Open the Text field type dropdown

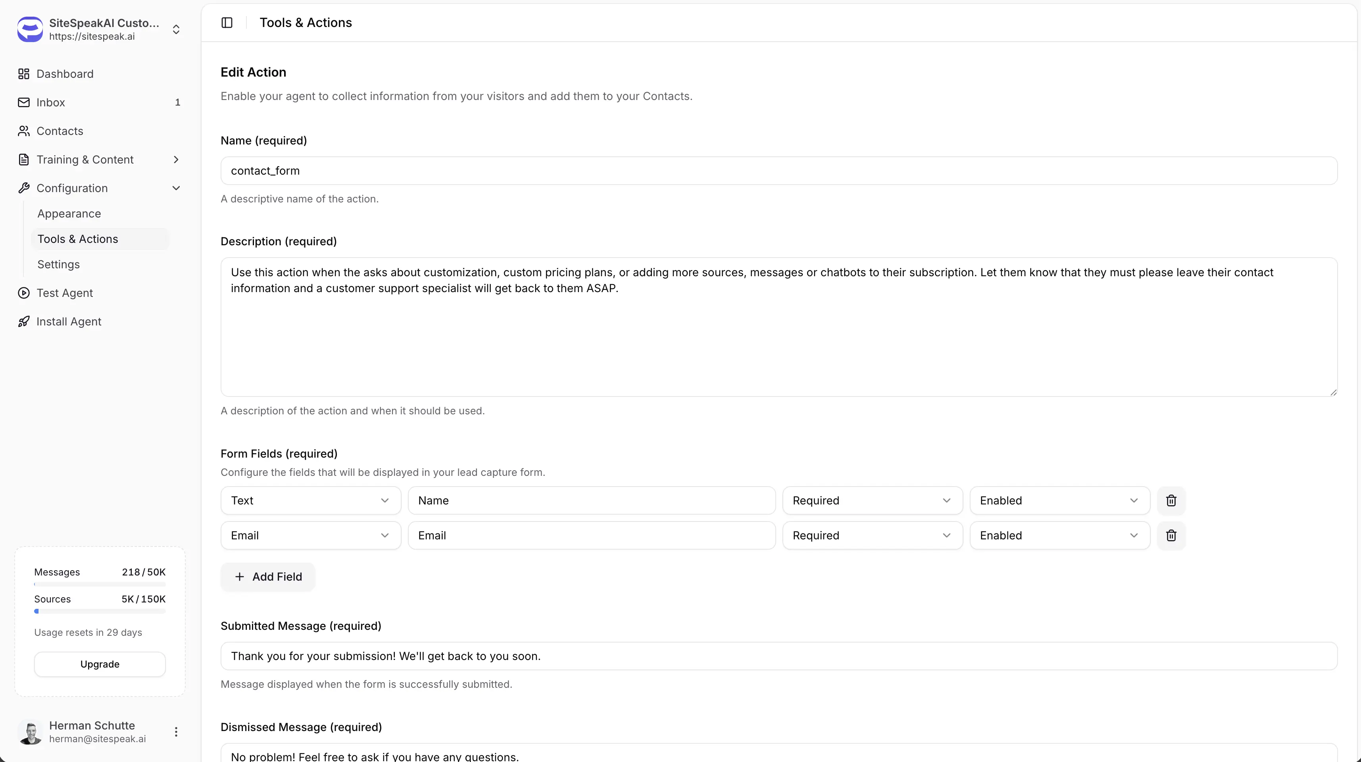(x=311, y=500)
